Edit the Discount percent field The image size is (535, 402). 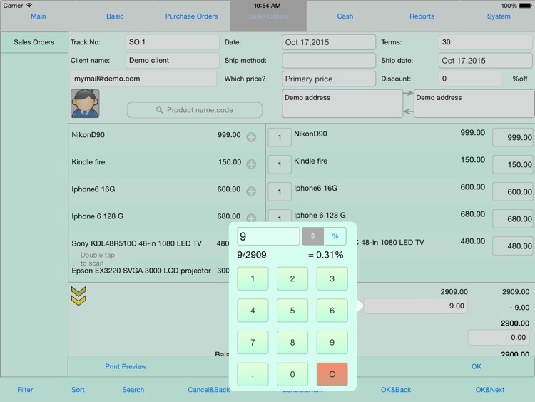[470, 79]
